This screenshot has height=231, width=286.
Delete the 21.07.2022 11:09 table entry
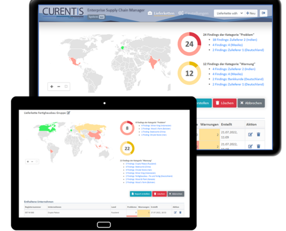coord(258,135)
